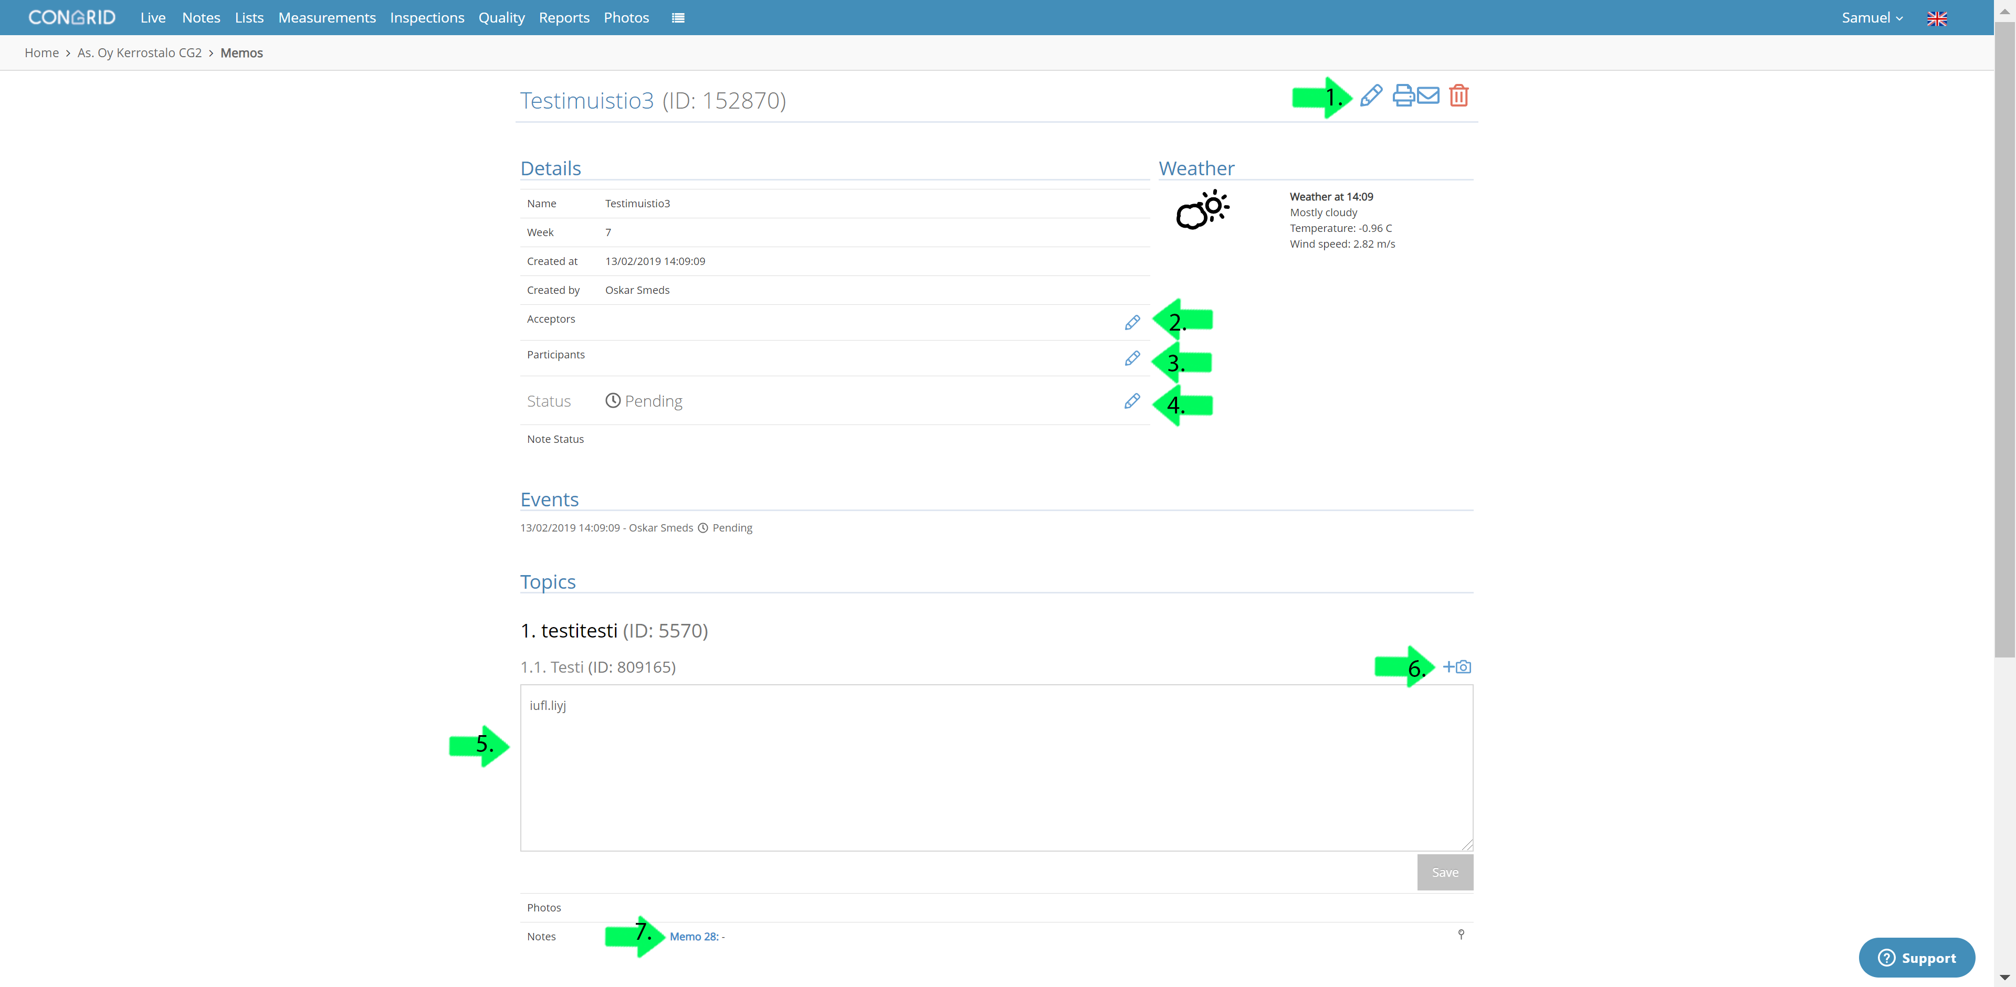Edit memo using the top pencil icon
The width and height of the screenshot is (2016, 987).
pyautogui.click(x=1371, y=96)
